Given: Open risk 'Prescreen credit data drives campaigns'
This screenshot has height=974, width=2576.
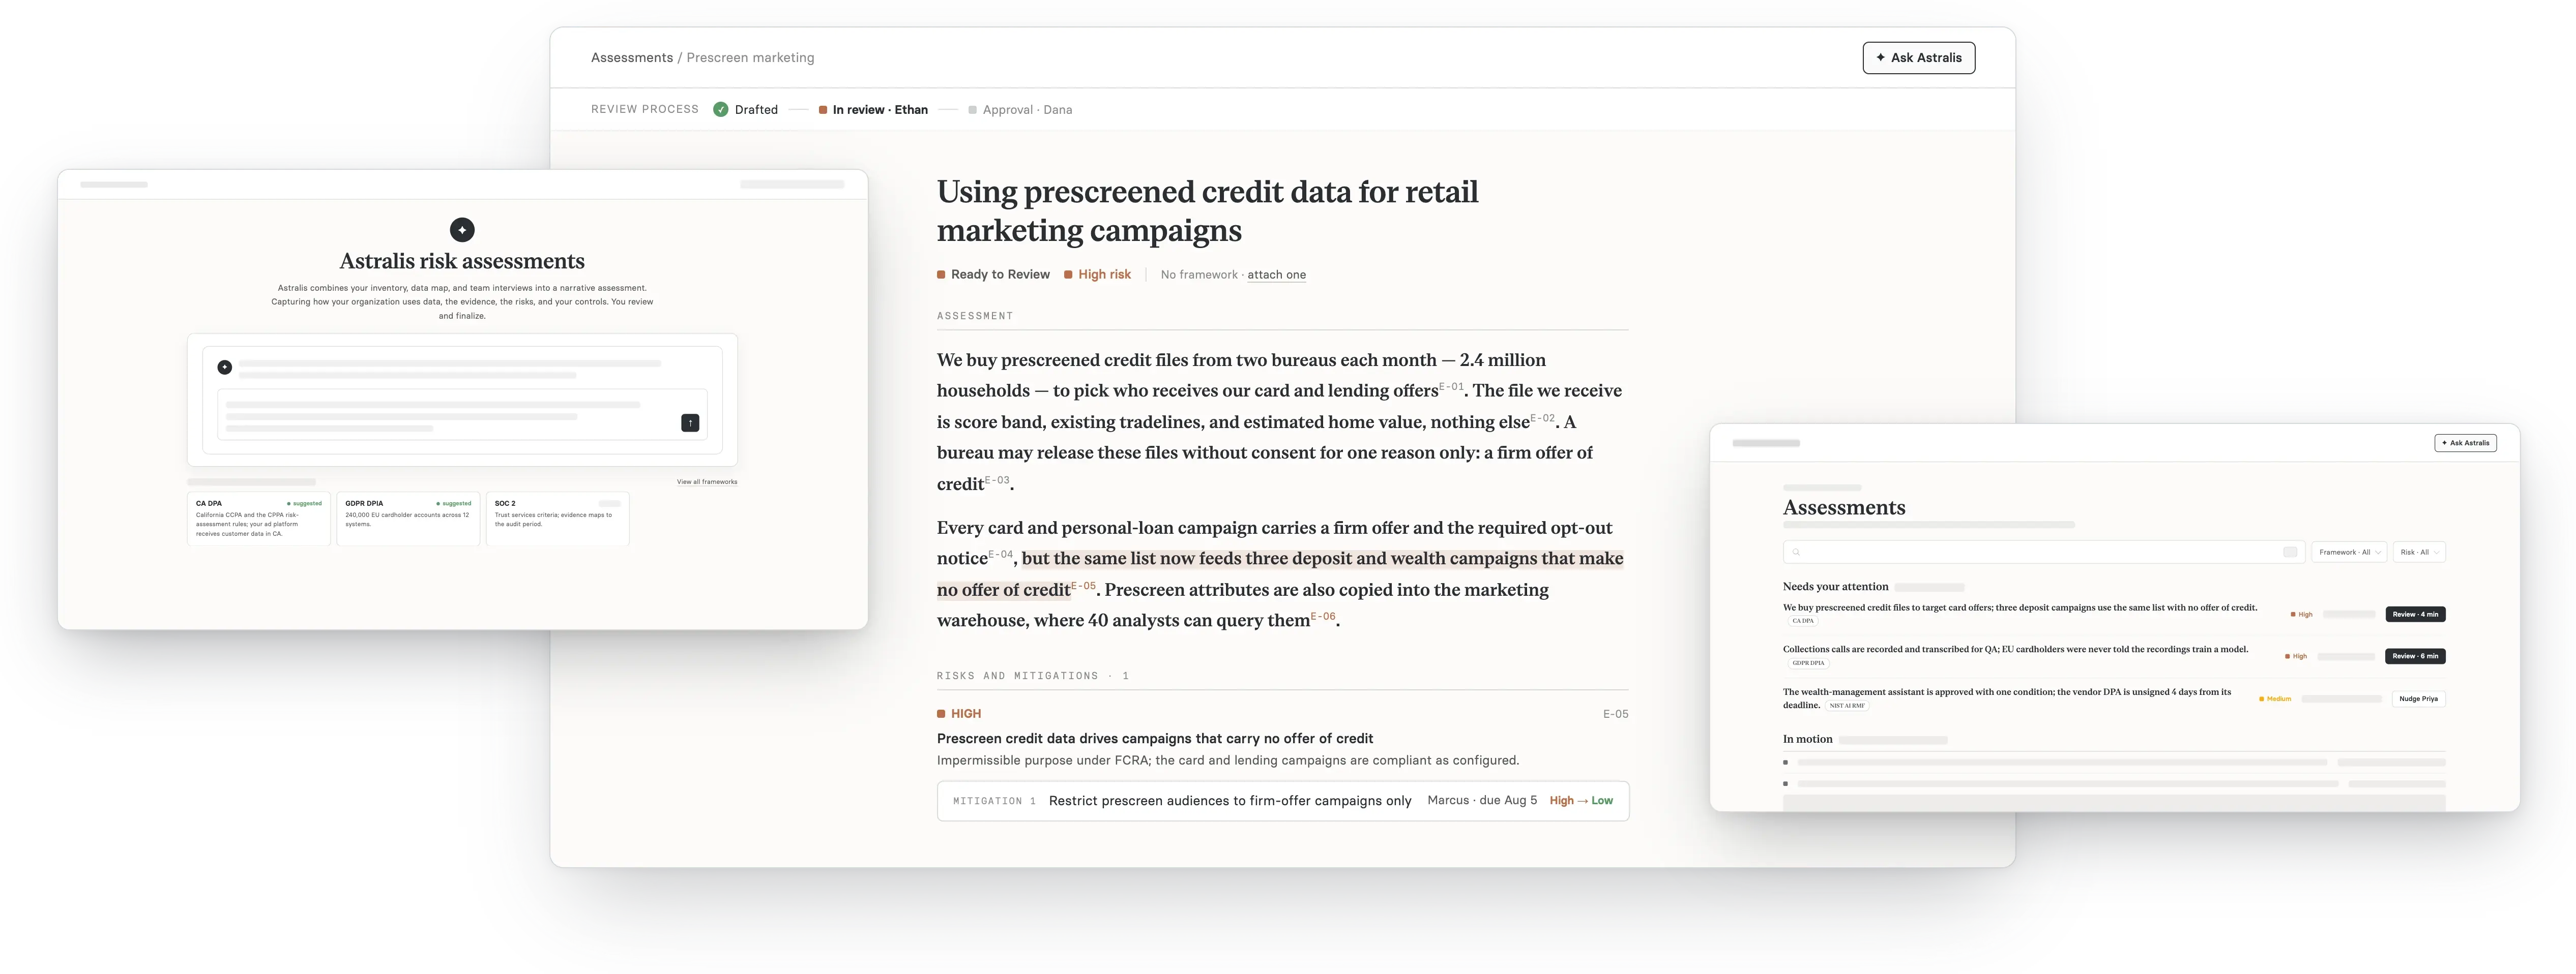Looking at the screenshot, I should [1155, 738].
